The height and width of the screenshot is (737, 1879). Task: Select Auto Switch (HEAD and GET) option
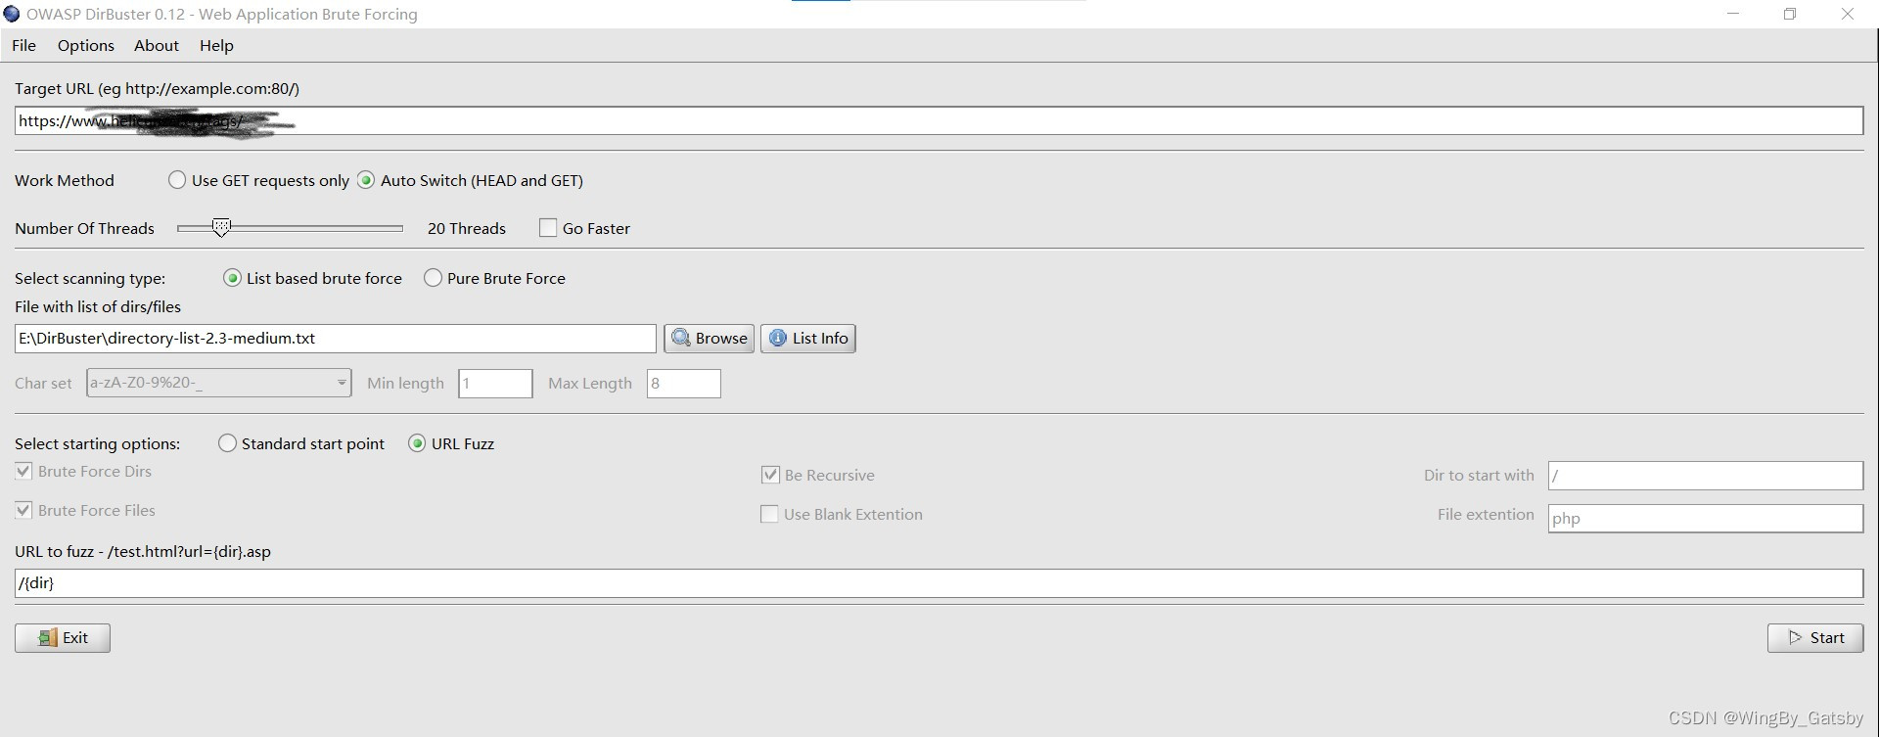366,180
